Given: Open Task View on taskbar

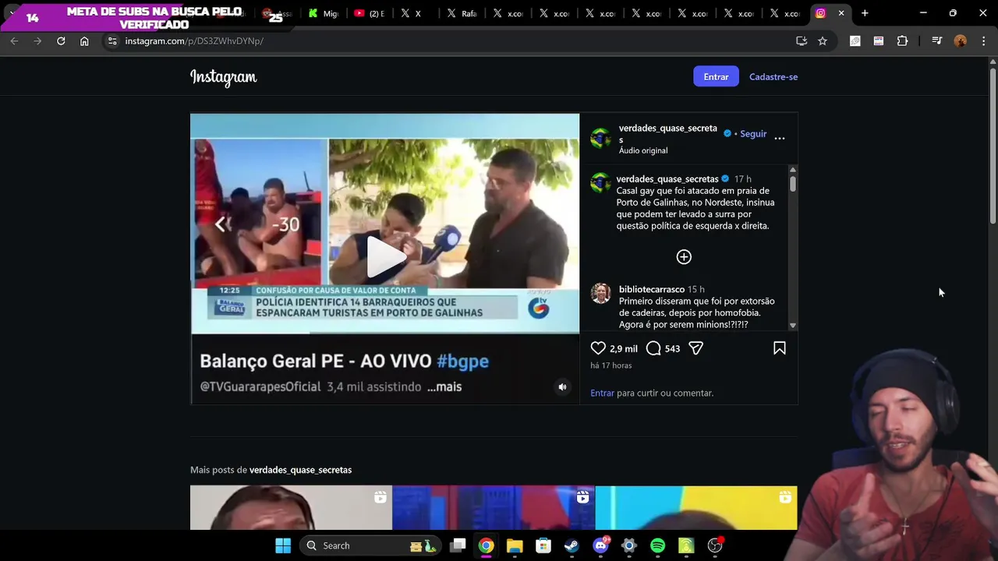Looking at the screenshot, I should tap(458, 545).
